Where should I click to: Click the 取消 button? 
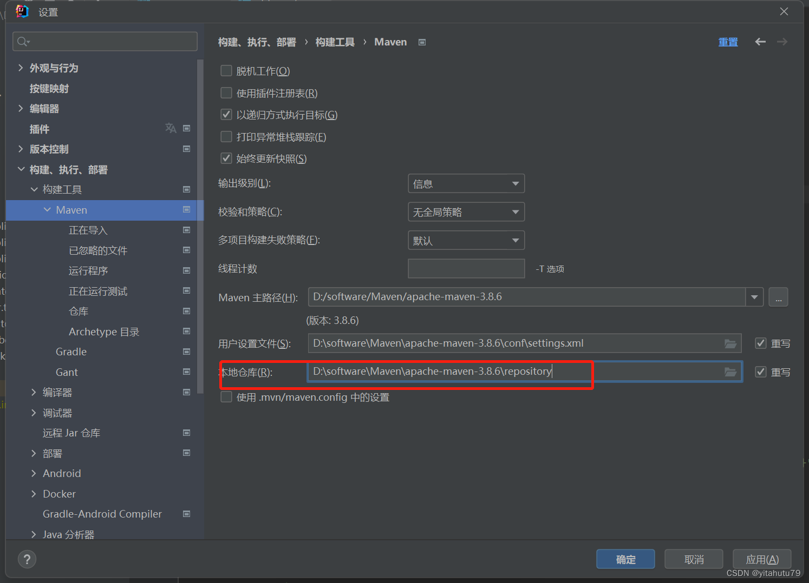tap(694, 559)
